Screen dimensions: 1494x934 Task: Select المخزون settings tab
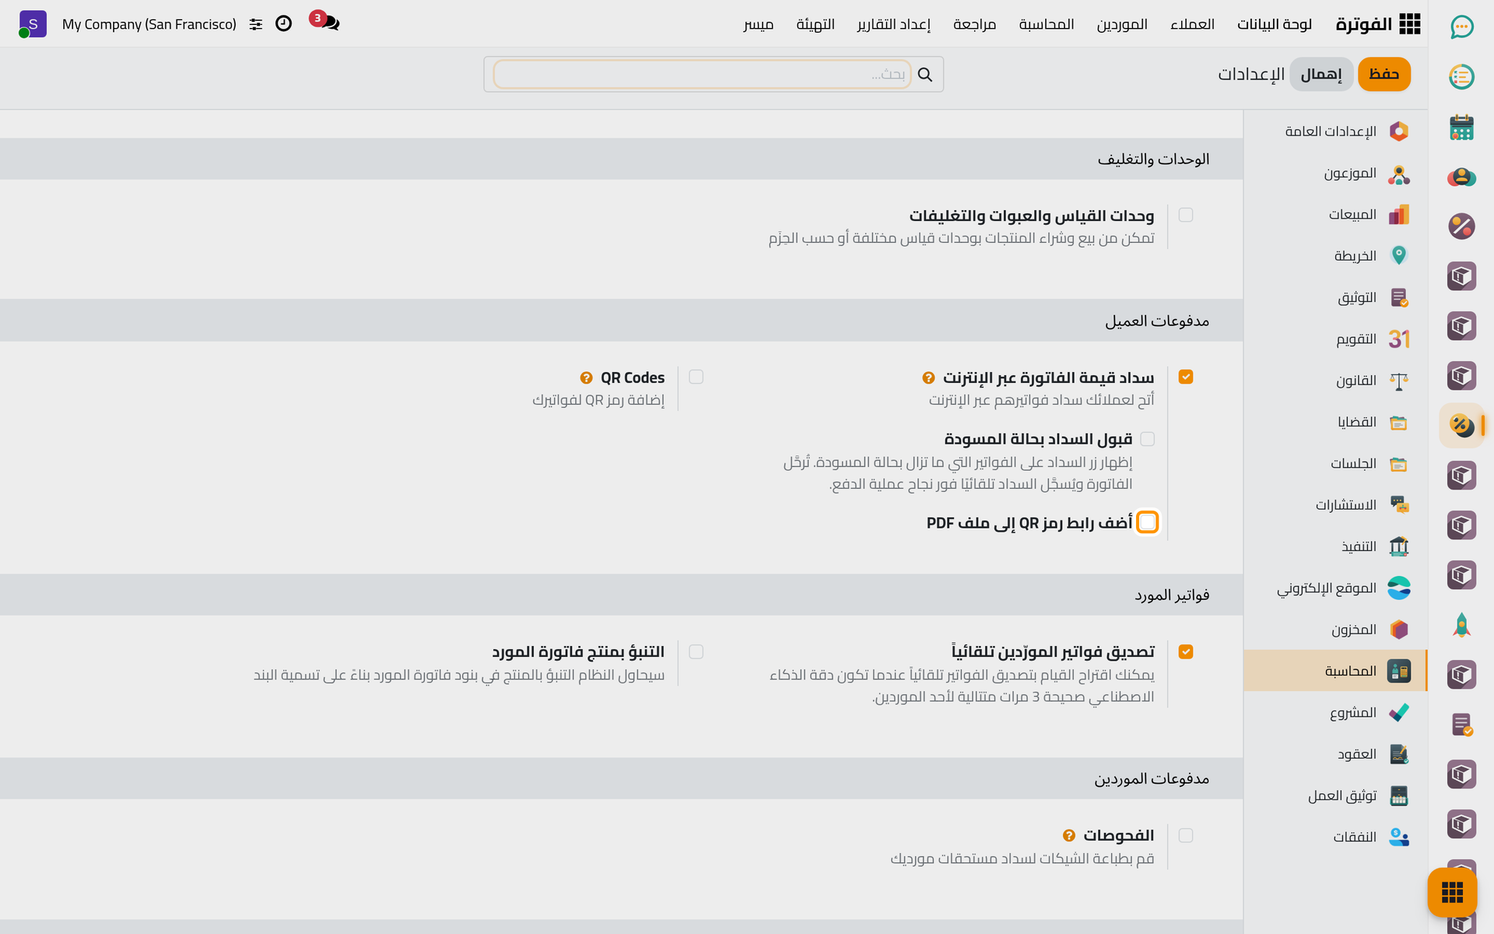point(1335,629)
